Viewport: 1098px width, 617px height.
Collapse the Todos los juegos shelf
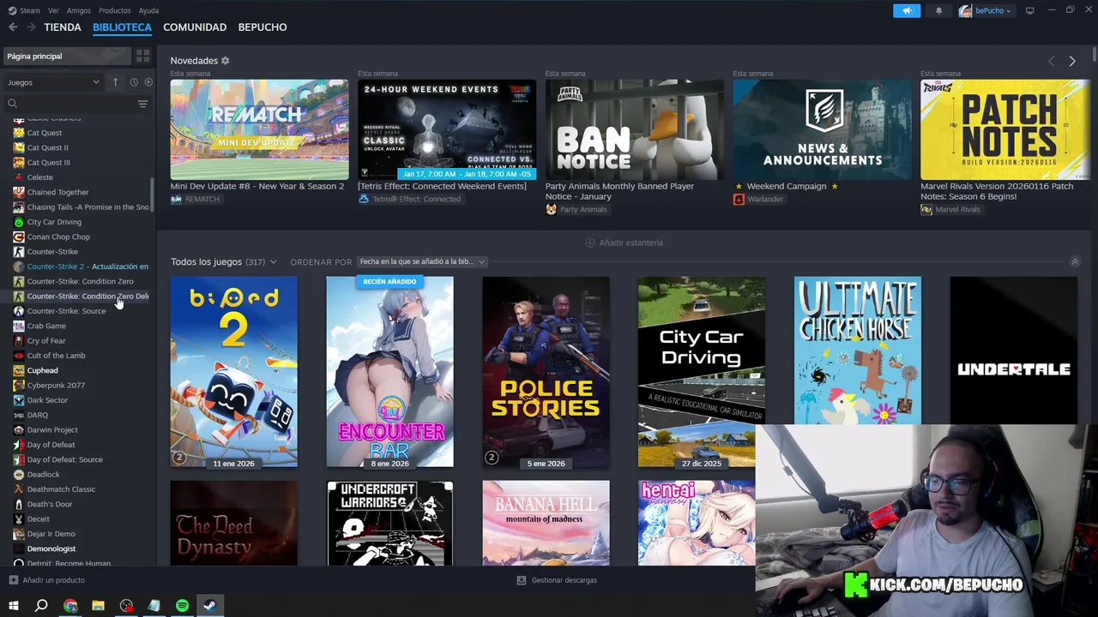(1074, 261)
